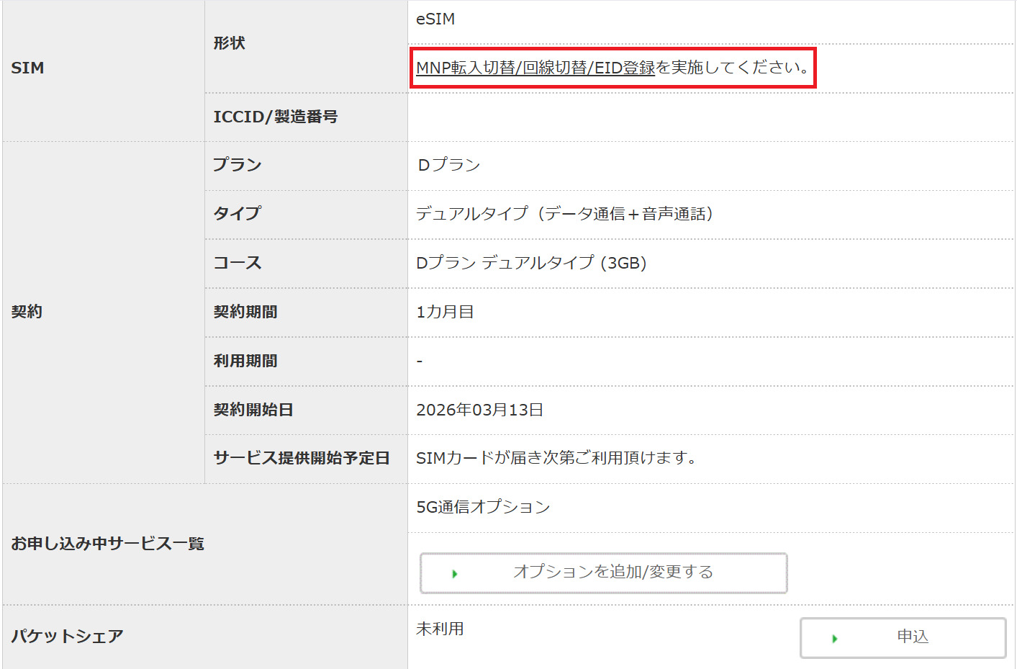Screen dimensions: 1017x669
Task: Click the empty ICCID/製造番号 value cell
Action: [710, 117]
